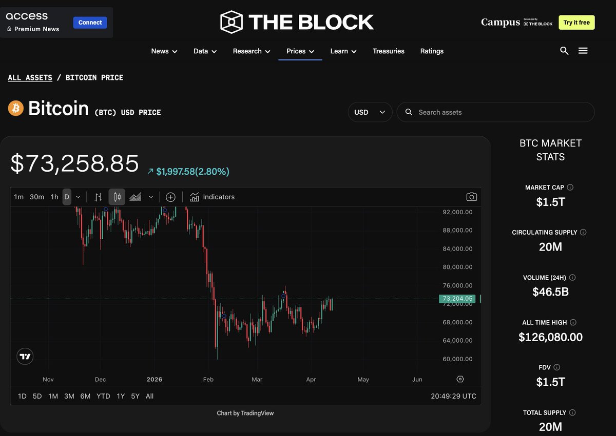Select the 1Y date range
616x436 pixels.
121,396
